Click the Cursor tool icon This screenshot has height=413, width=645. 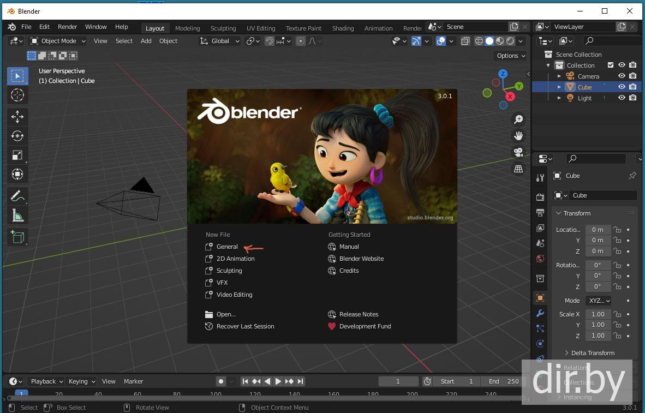(17, 95)
